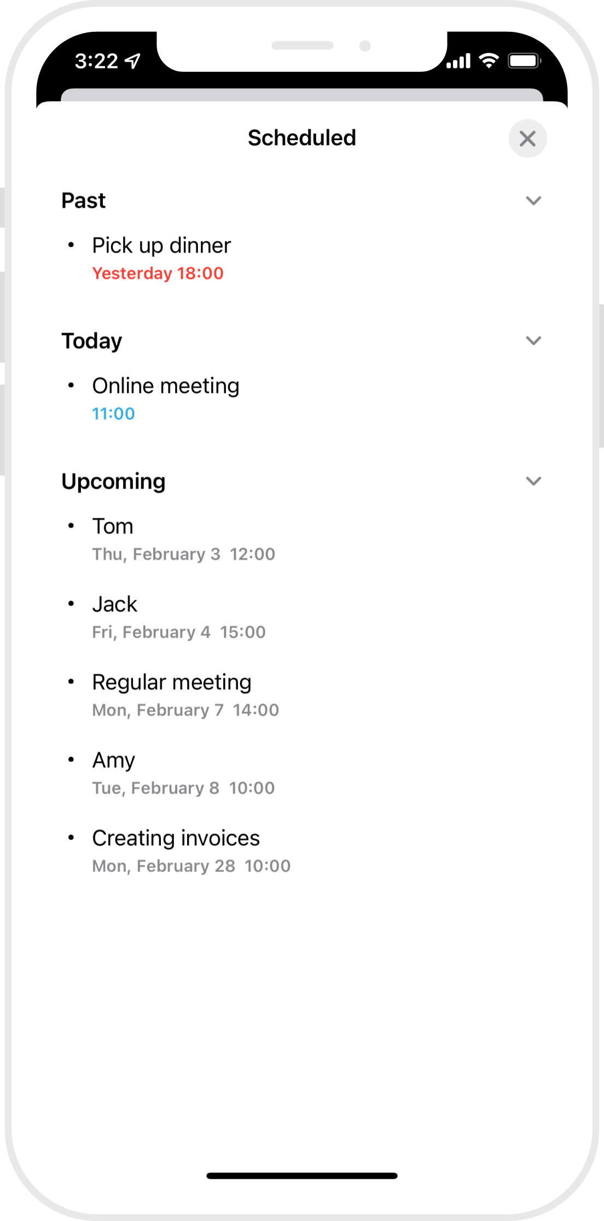
Task: Tap the 11:00 time label
Action: tap(113, 414)
